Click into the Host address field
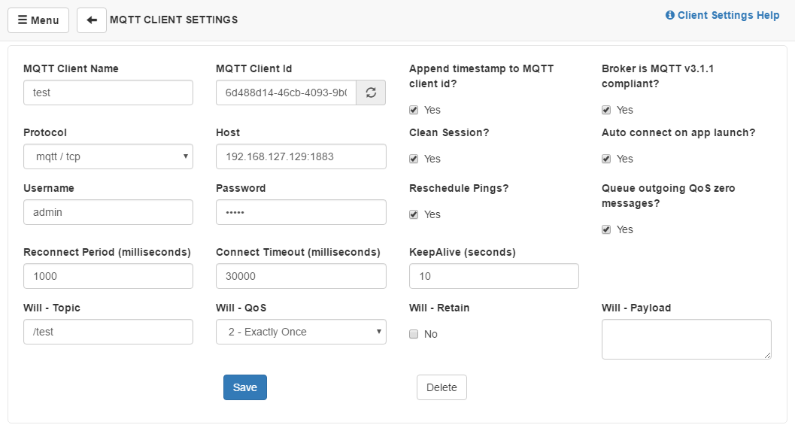Image resolution: width=795 pixels, height=431 pixels. tap(301, 156)
